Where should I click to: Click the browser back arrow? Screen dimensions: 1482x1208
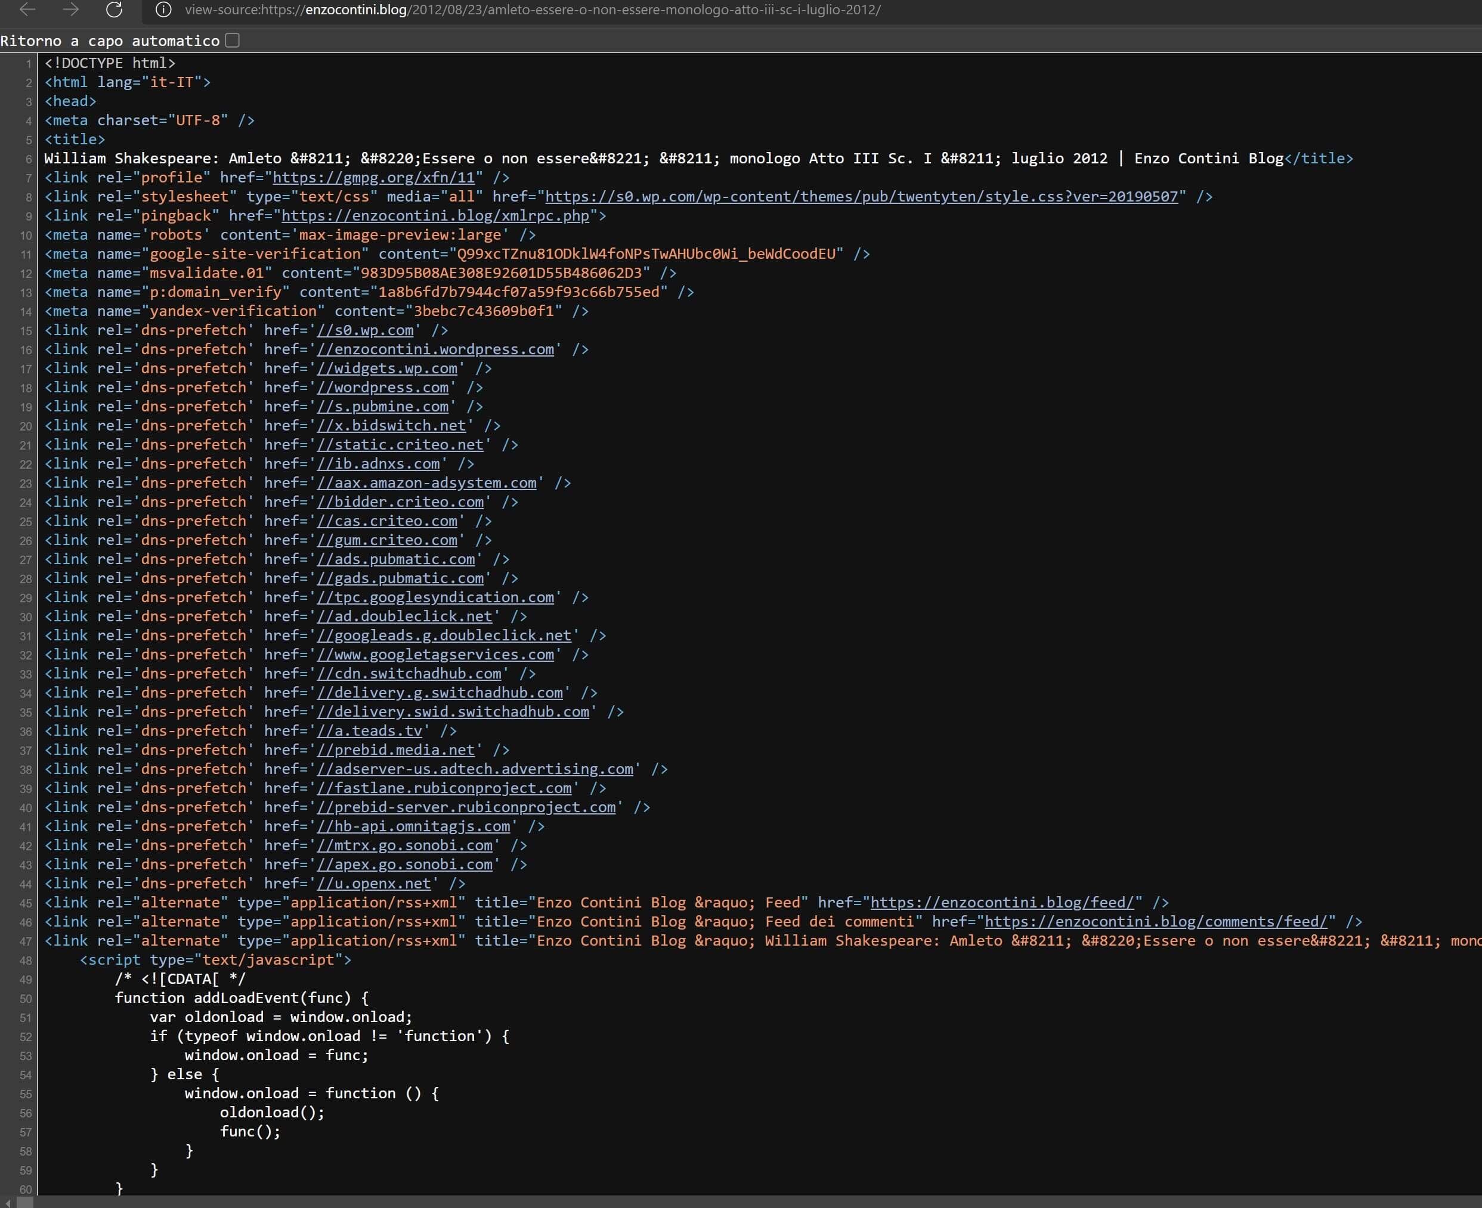[28, 10]
